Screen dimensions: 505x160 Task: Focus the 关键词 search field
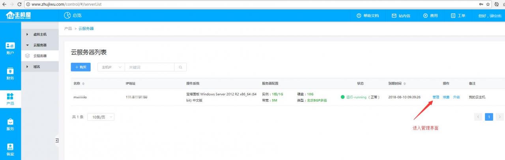click(x=150, y=67)
